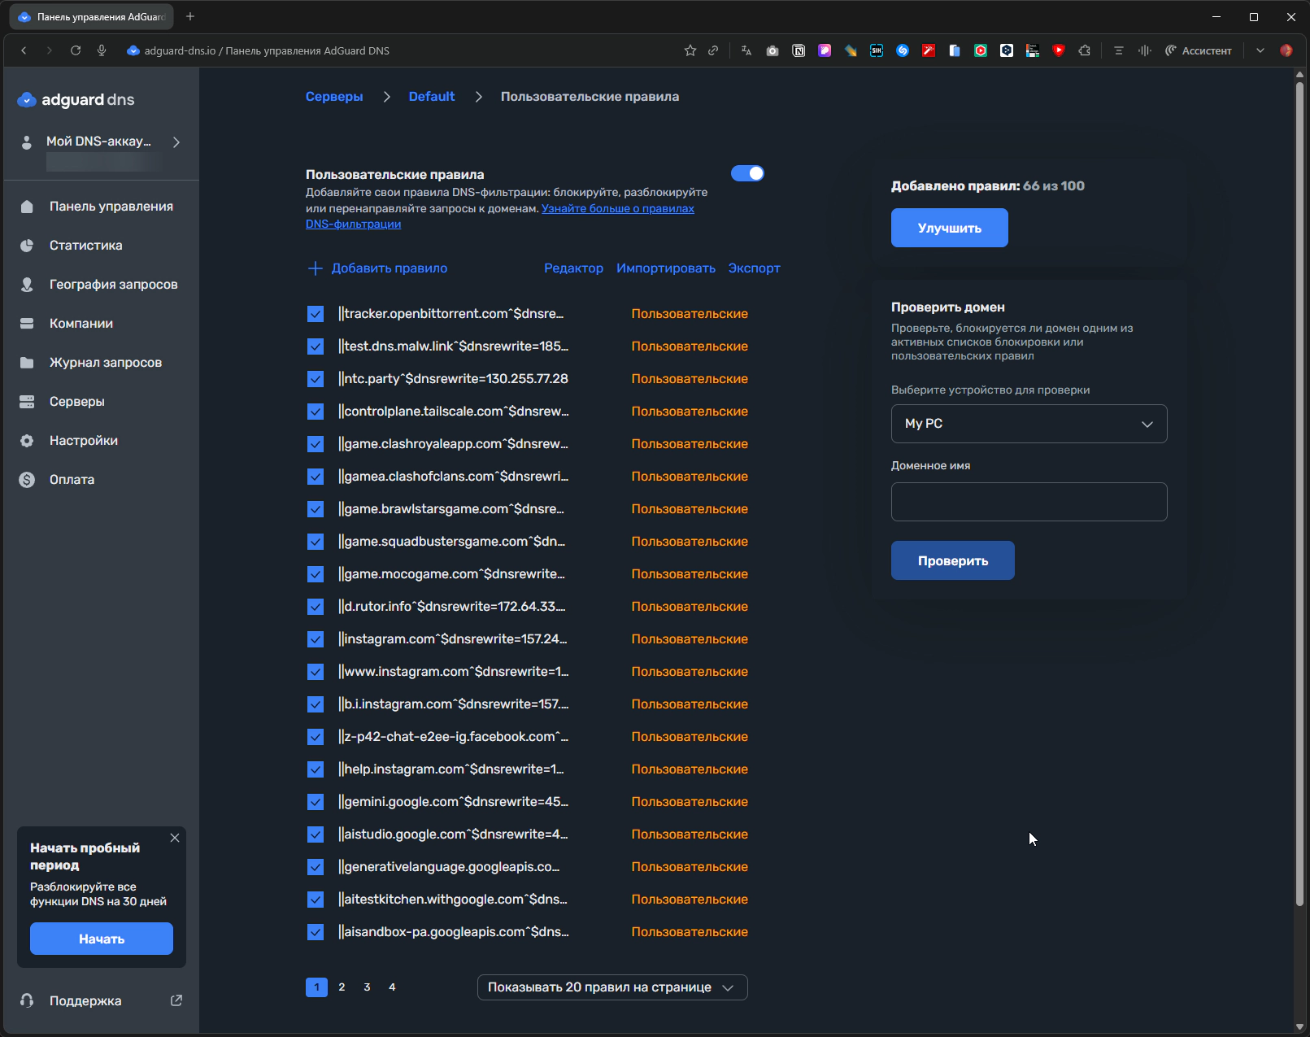This screenshot has height=1037, width=1310.
Task: Click the AdGuard DNS logo icon
Action: click(27, 100)
